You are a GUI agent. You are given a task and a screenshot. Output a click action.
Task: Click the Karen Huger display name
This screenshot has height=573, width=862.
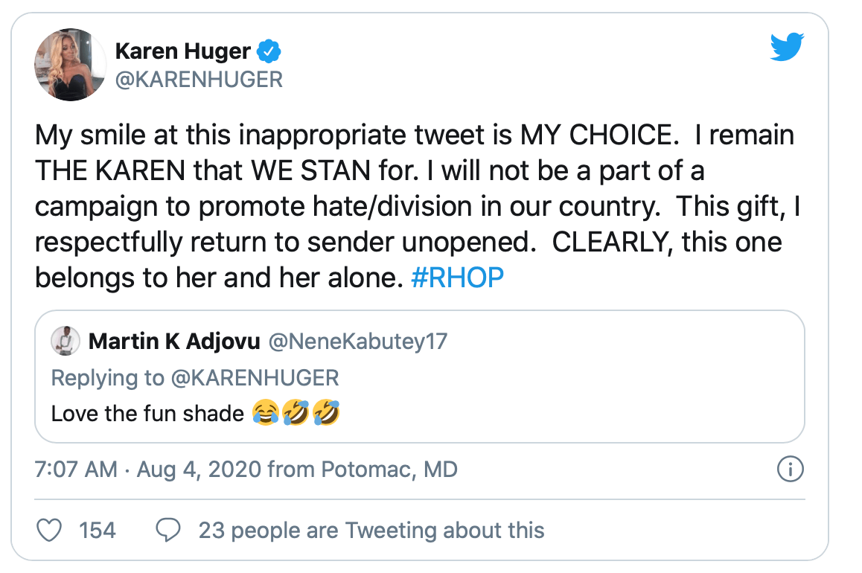tap(184, 52)
